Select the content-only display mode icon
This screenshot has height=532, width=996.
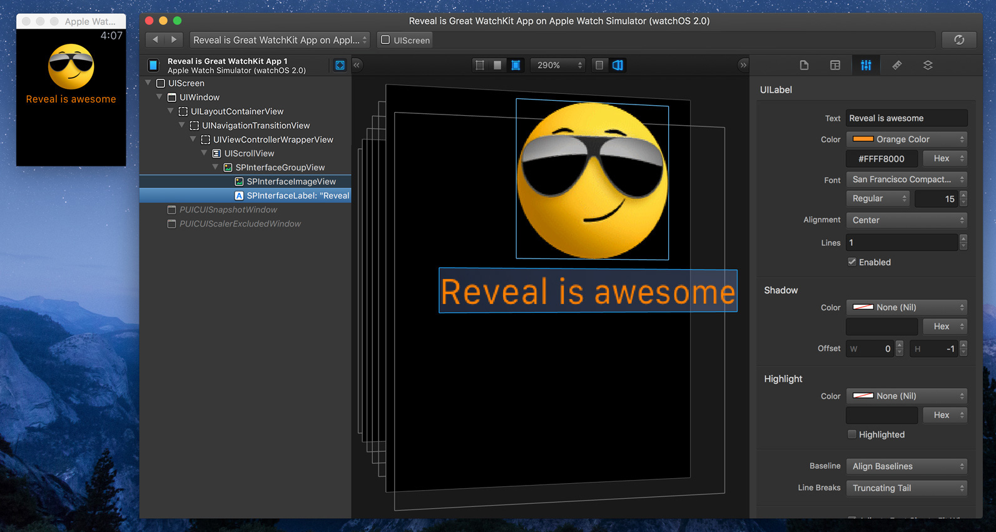497,65
